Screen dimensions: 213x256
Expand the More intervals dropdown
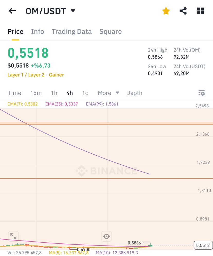[108, 93]
